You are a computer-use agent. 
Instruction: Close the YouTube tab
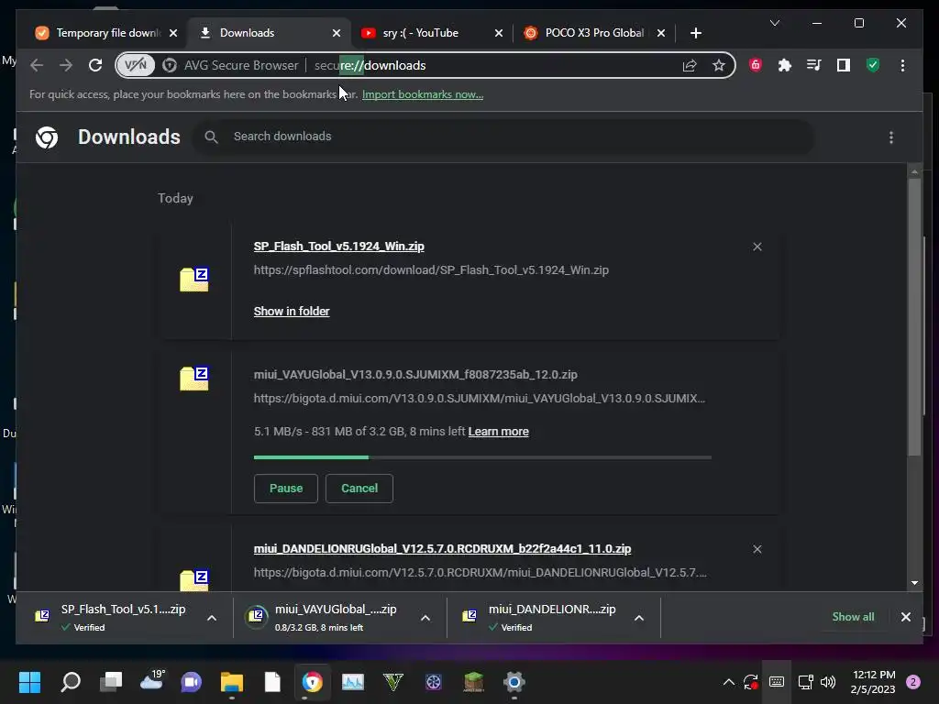498,33
